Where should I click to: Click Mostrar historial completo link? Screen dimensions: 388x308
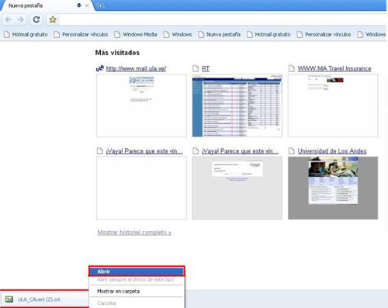click(134, 232)
